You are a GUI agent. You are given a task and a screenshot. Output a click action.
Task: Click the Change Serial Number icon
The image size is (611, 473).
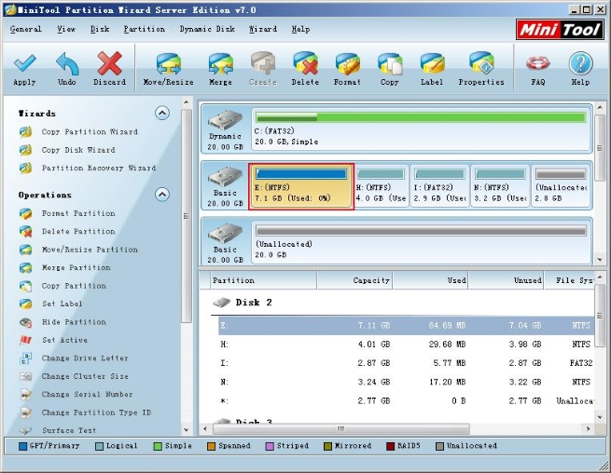26,395
